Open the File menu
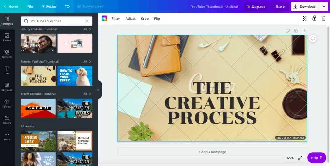Screen dimensions: 330x166 pyautogui.click(x=30, y=6)
